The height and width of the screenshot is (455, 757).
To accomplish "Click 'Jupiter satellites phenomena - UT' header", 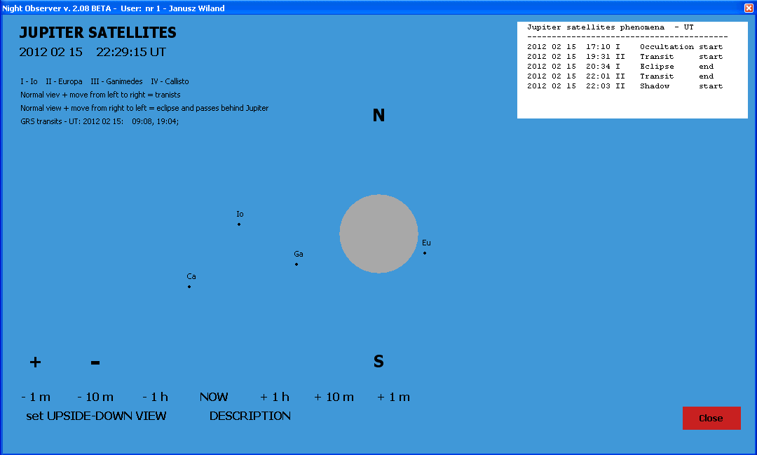I will click(611, 27).
